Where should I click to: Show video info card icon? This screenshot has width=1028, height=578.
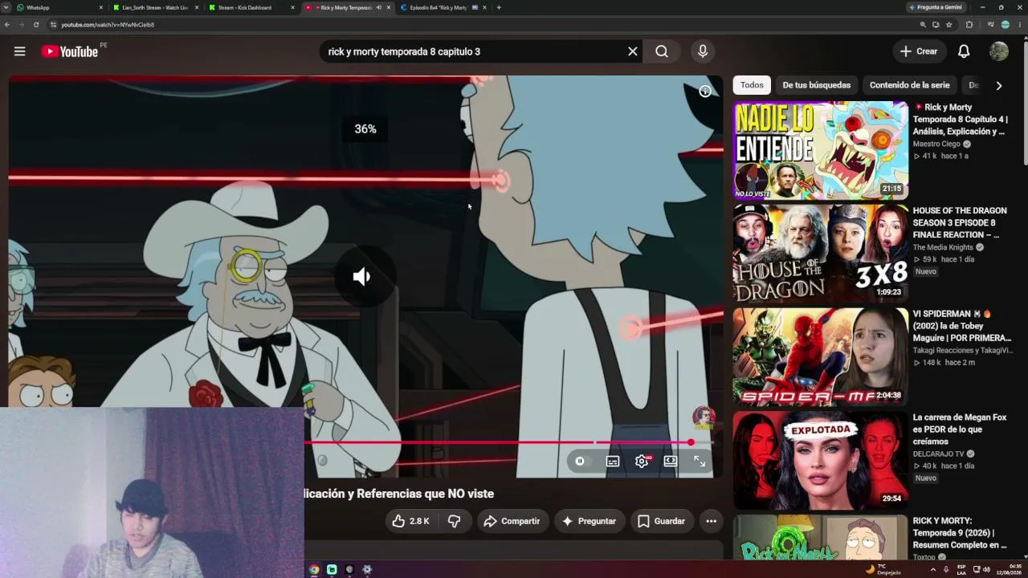pos(705,92)
